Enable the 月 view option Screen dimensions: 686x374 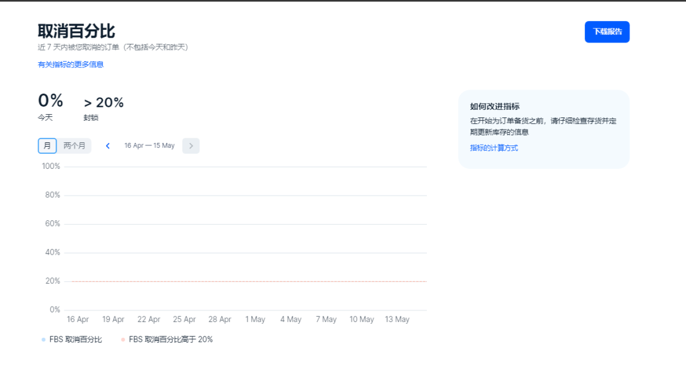[47, 145]
